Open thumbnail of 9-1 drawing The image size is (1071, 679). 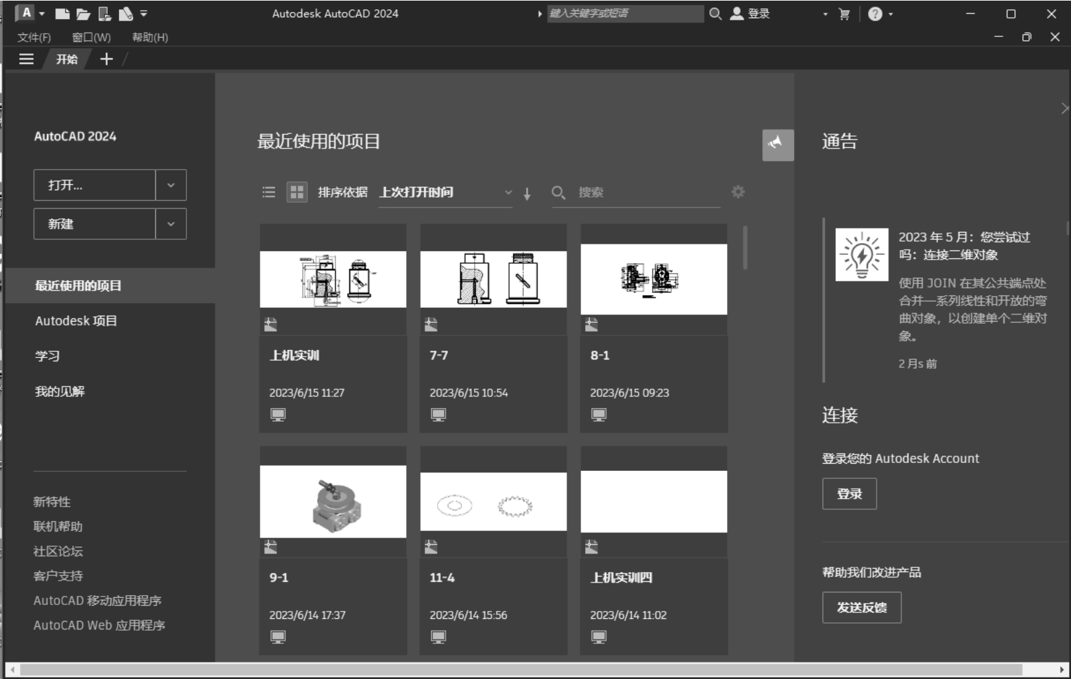tap(333, 501)
